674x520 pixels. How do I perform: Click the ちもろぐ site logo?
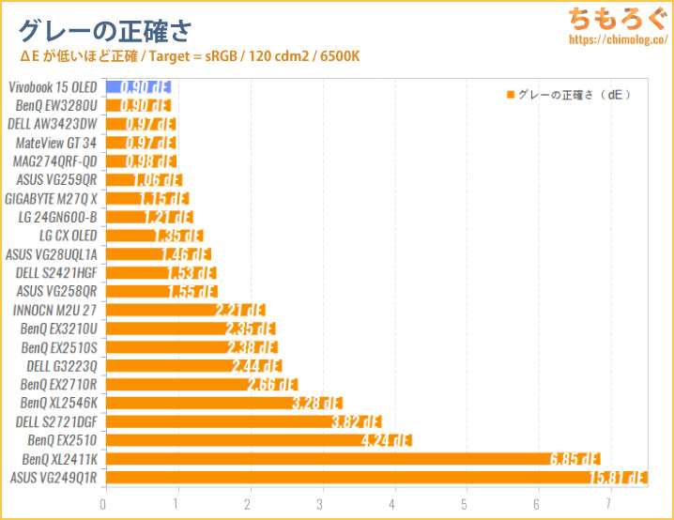click(x=617, y=19)
